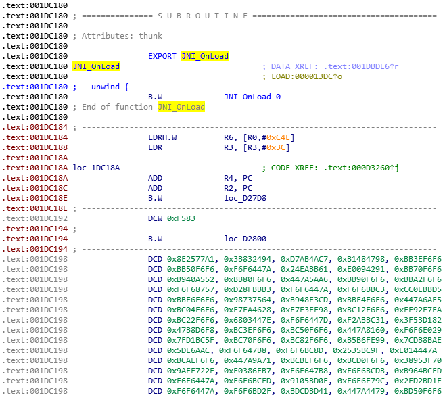Select data value 0xBDCDBD41
This screenshot has width=445, height=399.
304,391
